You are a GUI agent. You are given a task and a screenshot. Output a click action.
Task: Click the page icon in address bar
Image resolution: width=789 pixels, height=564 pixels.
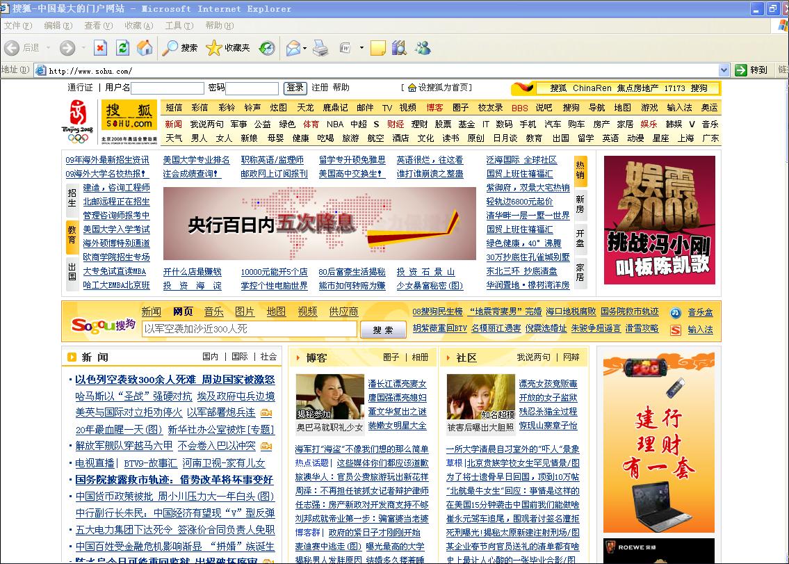41,70
